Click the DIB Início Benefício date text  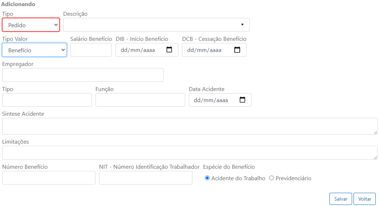click(138, 50)
